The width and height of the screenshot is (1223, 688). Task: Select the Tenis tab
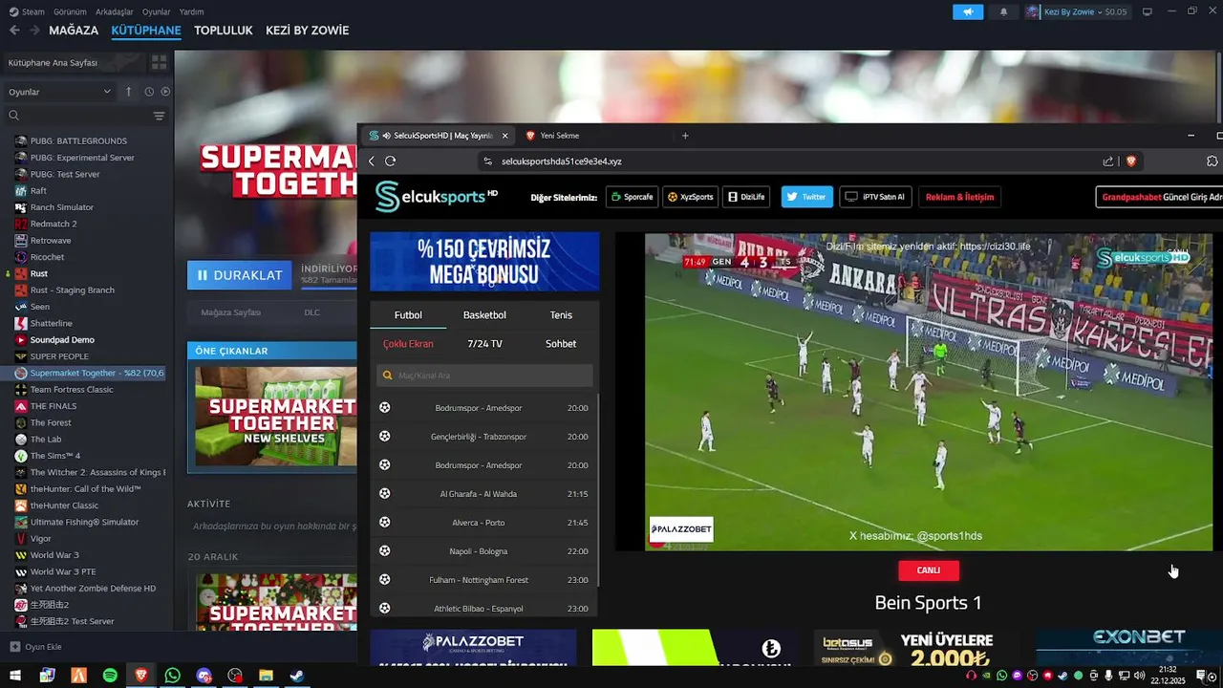click(561, 315)
